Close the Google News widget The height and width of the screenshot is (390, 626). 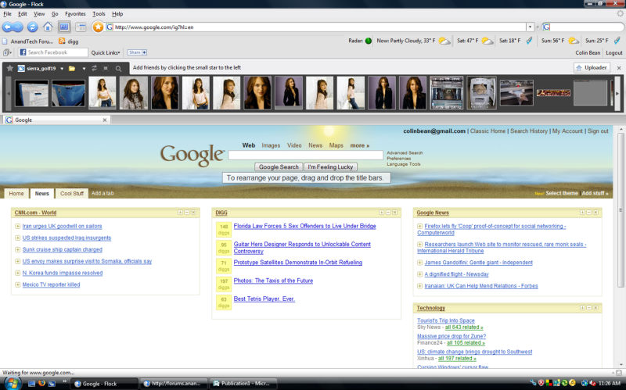(595, 213)
